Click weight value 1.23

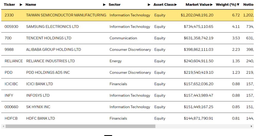(236, 72)
